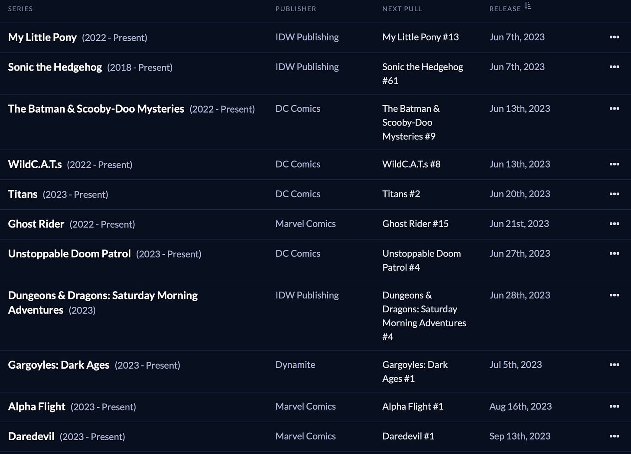Open next pull Saturday Morning Adventures #4
The width and height of the screenshot is (631, 454).
(424, 316)
